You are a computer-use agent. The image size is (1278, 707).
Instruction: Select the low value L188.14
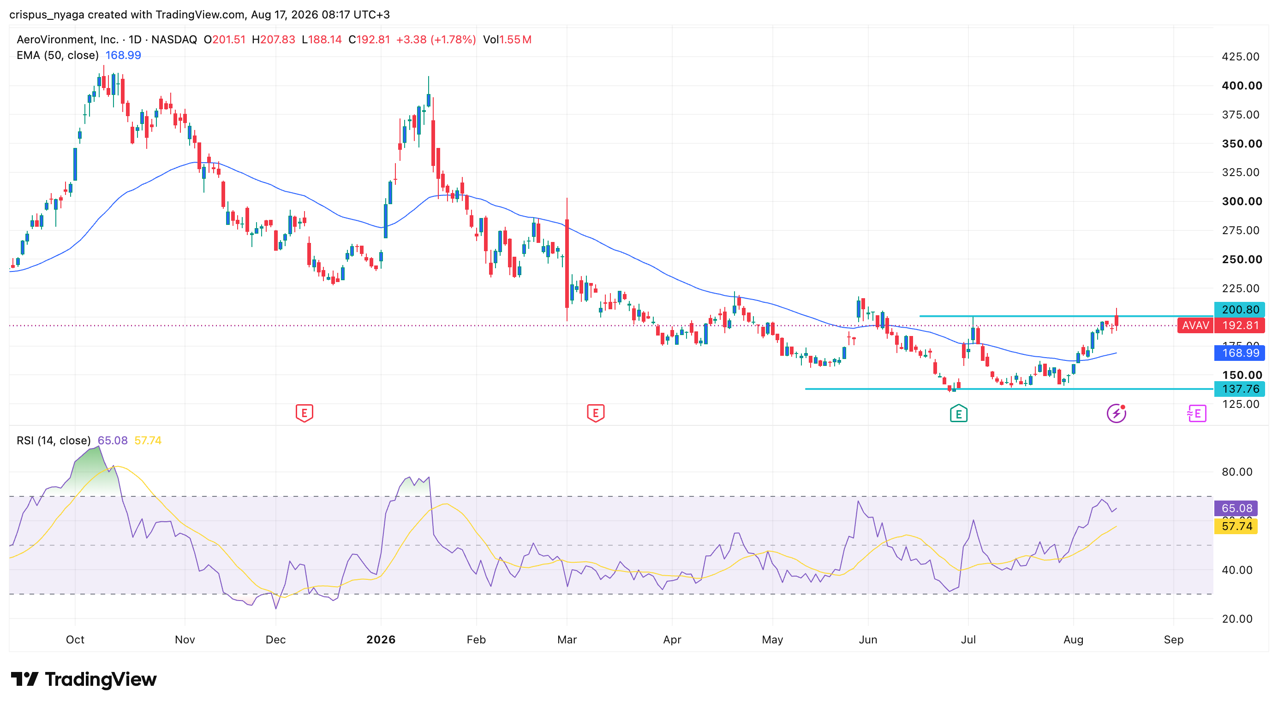tap(322, 40)
